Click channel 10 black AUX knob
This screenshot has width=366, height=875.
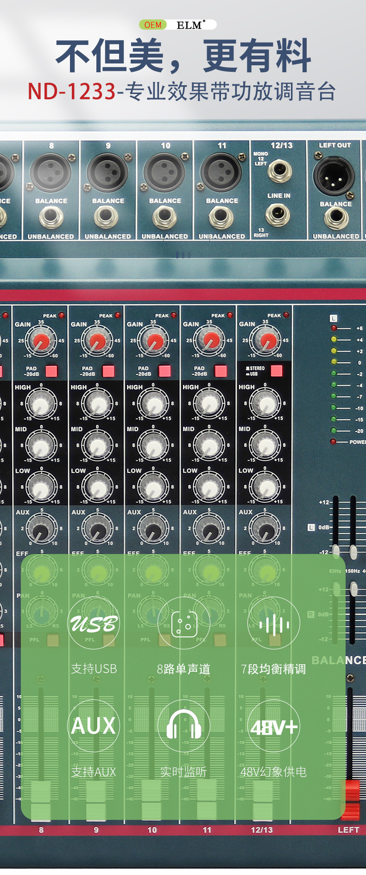point(153,529)
